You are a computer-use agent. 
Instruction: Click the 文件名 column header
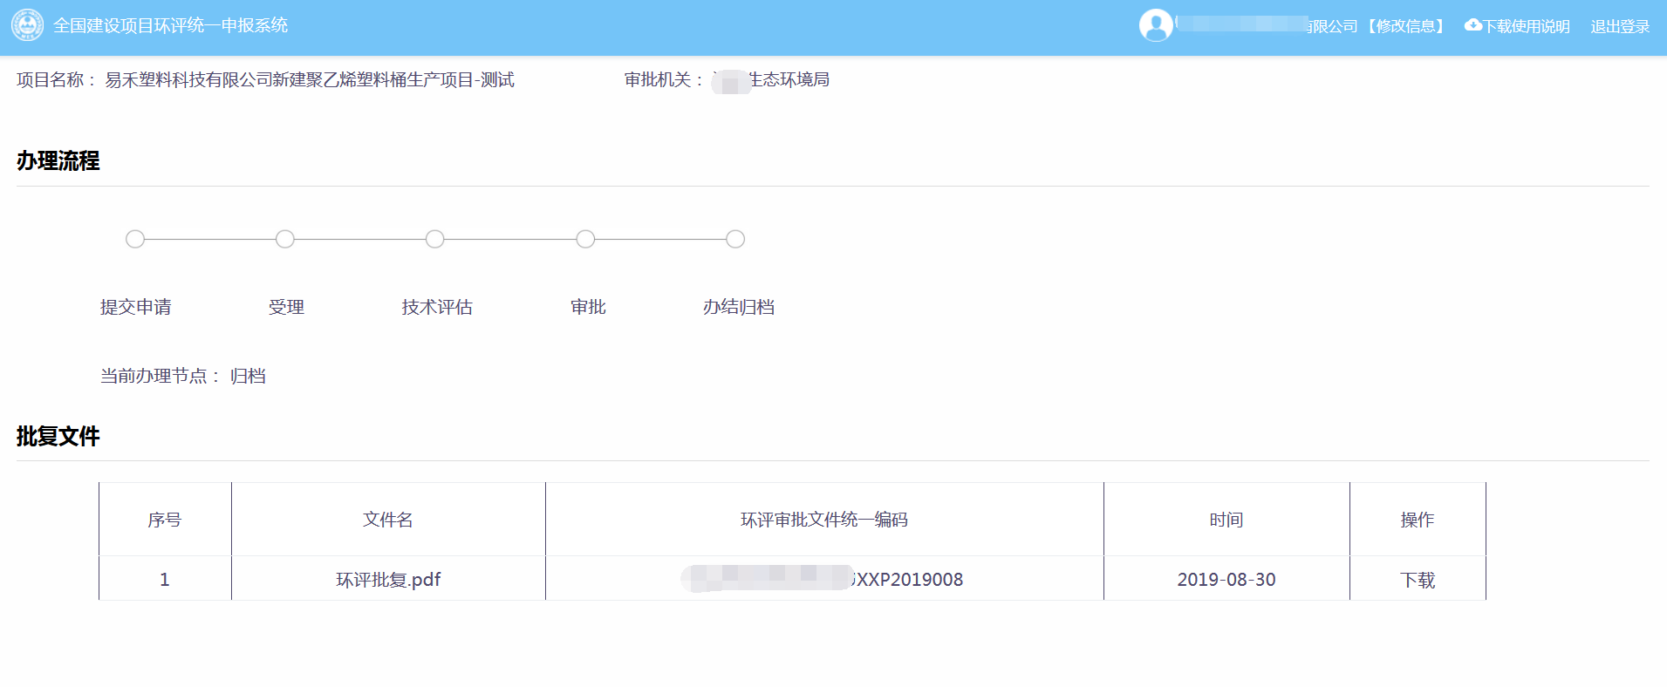[x=388, y=520]
